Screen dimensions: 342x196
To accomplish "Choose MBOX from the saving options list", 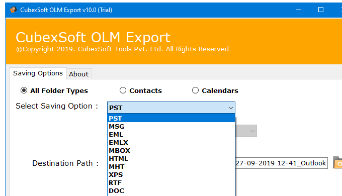I will point(171,150).
